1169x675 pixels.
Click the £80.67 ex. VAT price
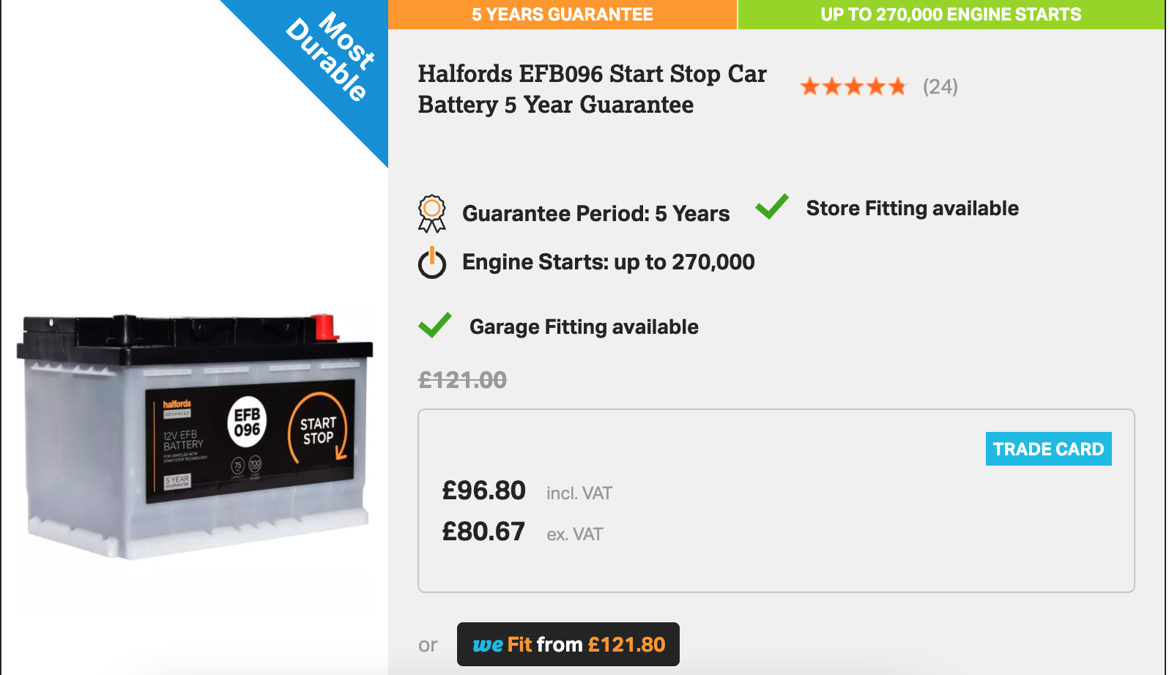pos(522,532)
